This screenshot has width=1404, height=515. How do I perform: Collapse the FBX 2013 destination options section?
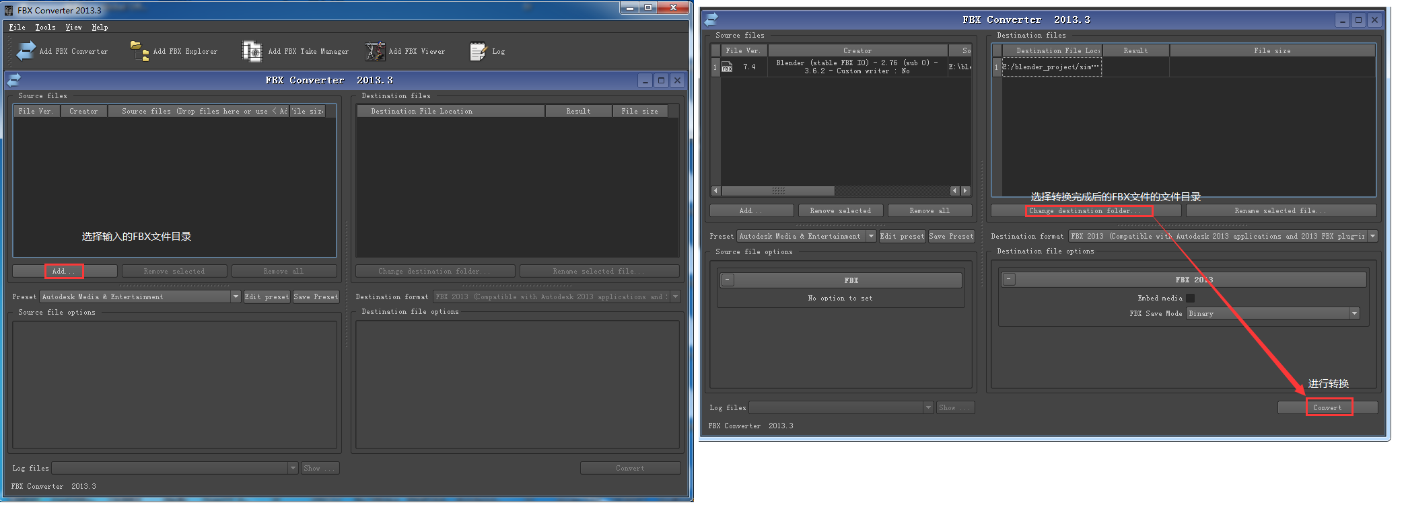[1009, 279]
